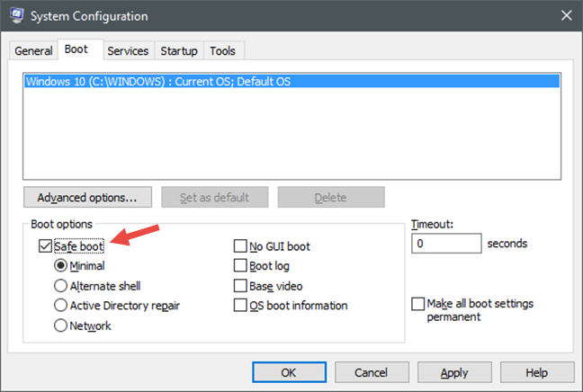
Task: Click the Delete button
Action: pos(331,197)
